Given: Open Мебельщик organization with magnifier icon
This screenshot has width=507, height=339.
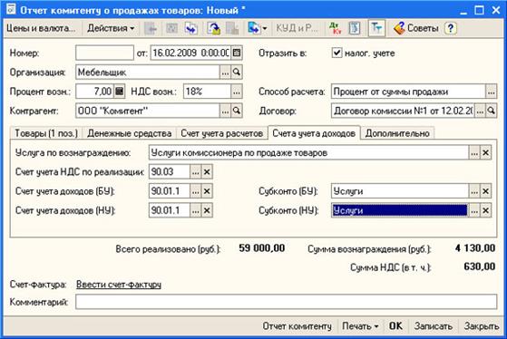Looking at the screenshot, I should pos(237,73).
